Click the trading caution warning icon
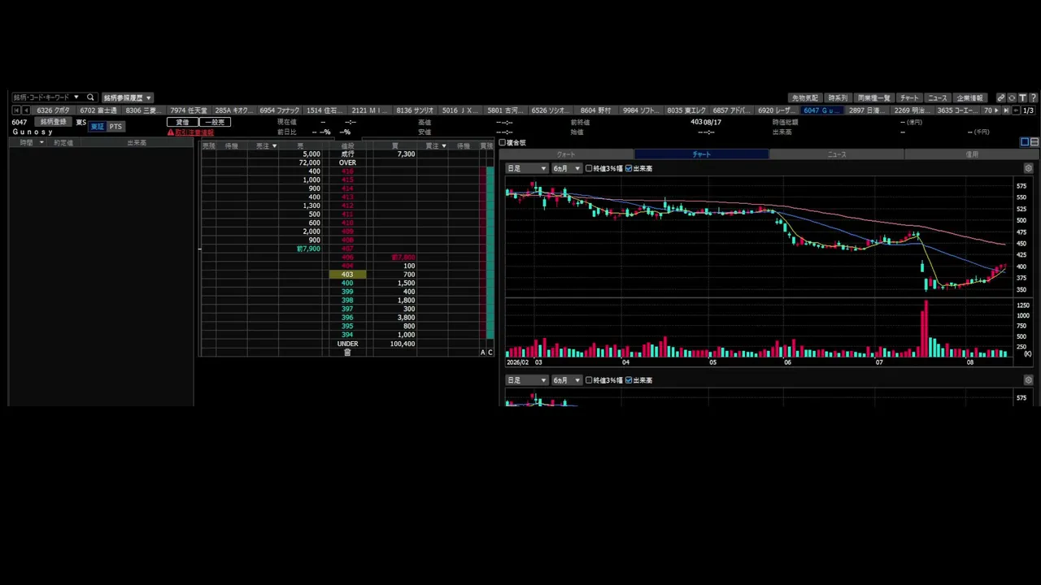Image resolution: width=1041 pixels, height=585 pixels. 171,132
